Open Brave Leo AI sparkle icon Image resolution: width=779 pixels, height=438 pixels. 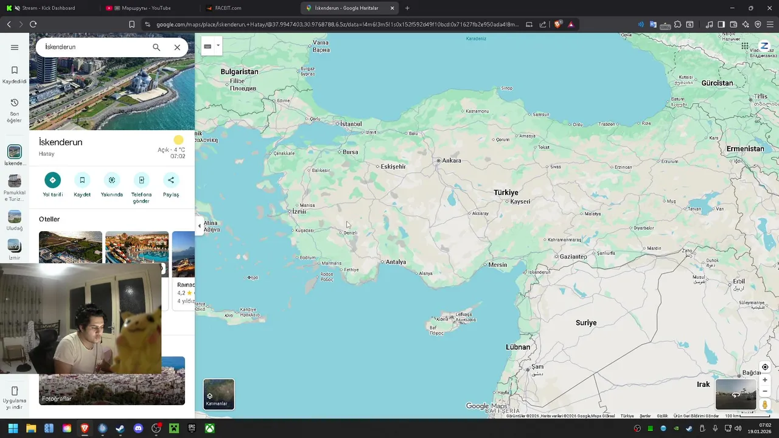tap(746, 24)
